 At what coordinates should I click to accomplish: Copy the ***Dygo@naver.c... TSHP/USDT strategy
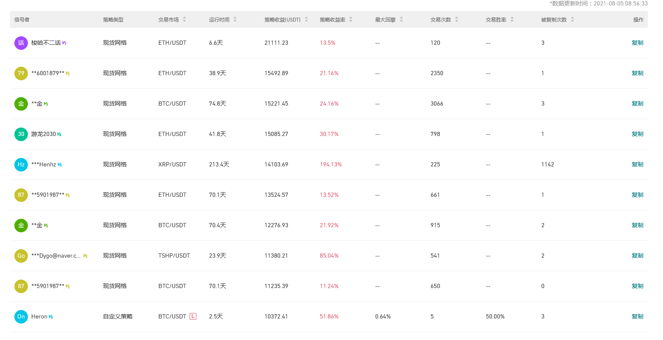point(637,256)
